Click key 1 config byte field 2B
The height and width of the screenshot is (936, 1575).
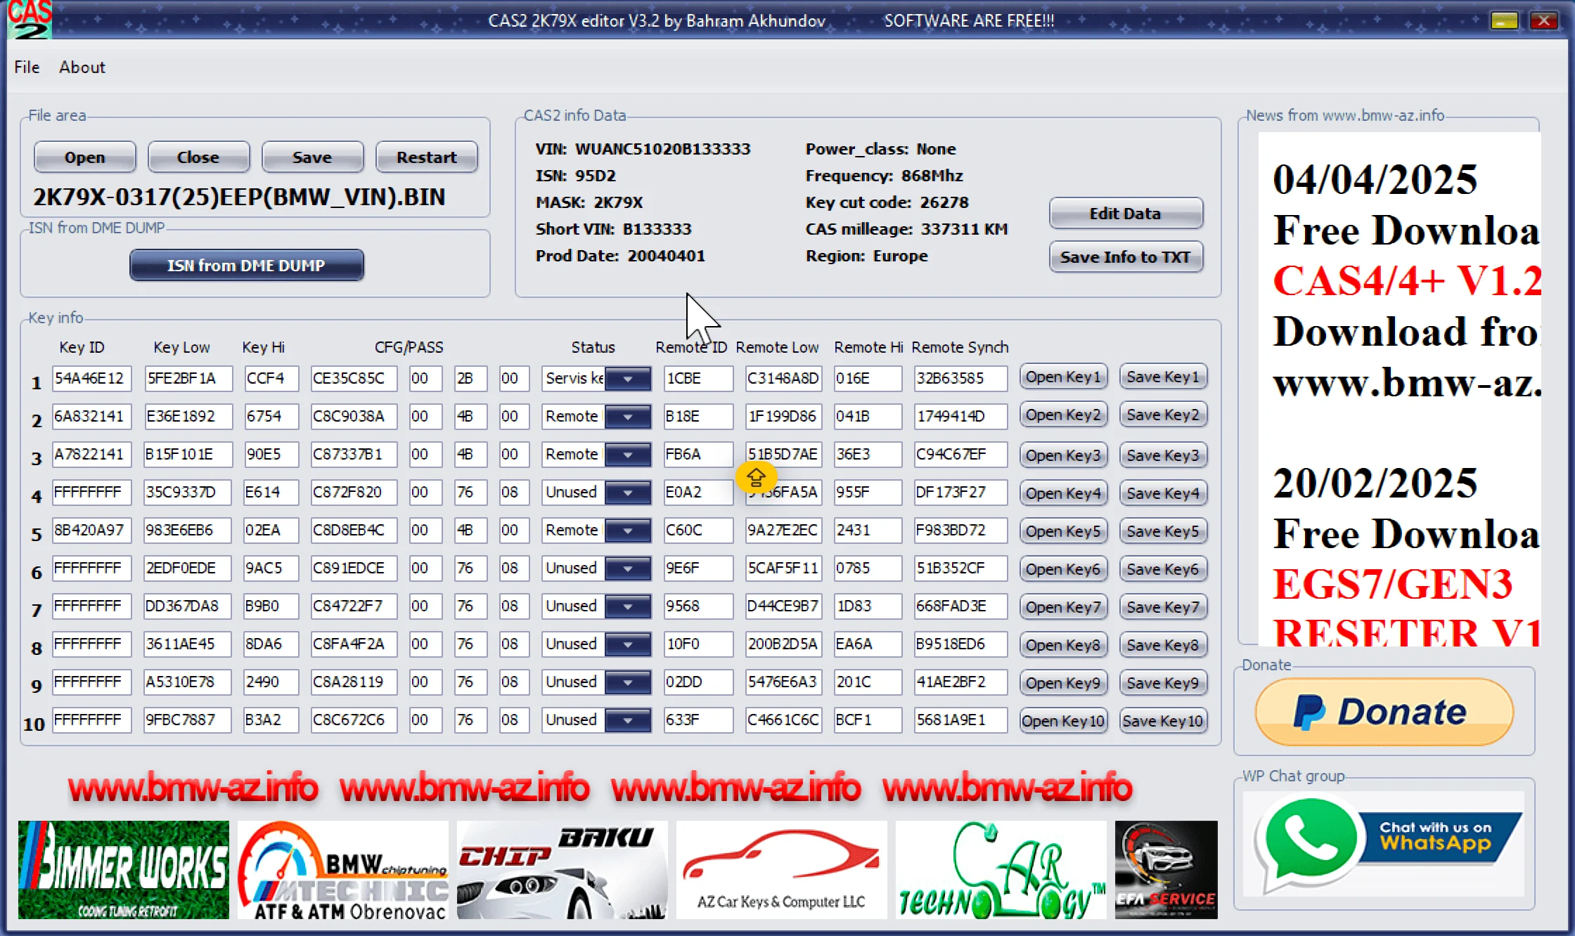coord(470,379)
